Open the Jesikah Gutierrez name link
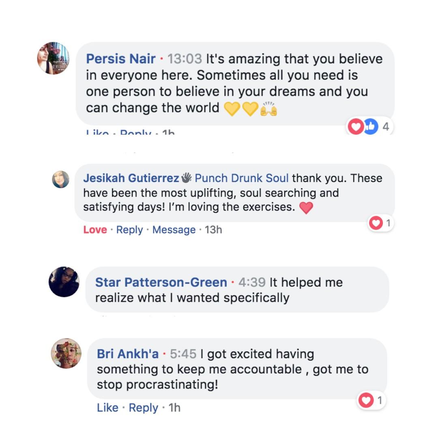Viewport: 438px width, 438px height. [131, 178]
